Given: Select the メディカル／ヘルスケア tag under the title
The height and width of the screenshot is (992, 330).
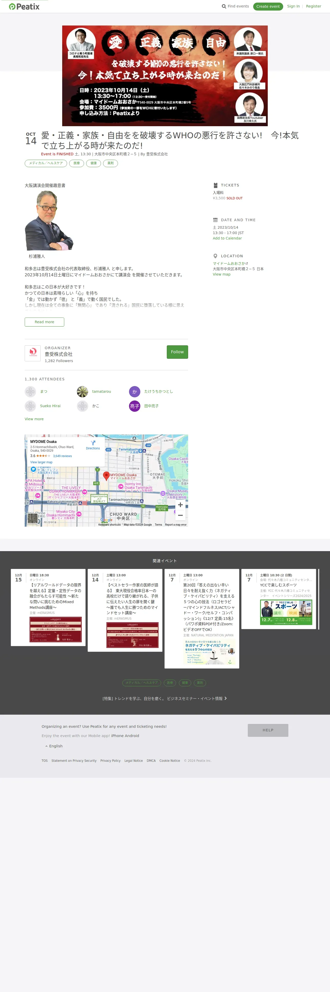Looking at the screenshot, I should coord(46,163).
